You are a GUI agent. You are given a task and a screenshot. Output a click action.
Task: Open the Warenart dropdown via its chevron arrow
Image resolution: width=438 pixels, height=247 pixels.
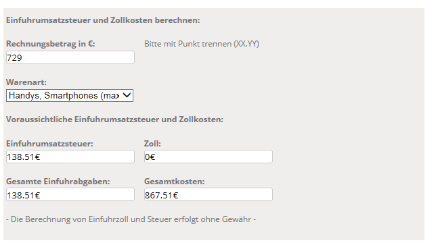pyautogui.click(x=127, y=96)
